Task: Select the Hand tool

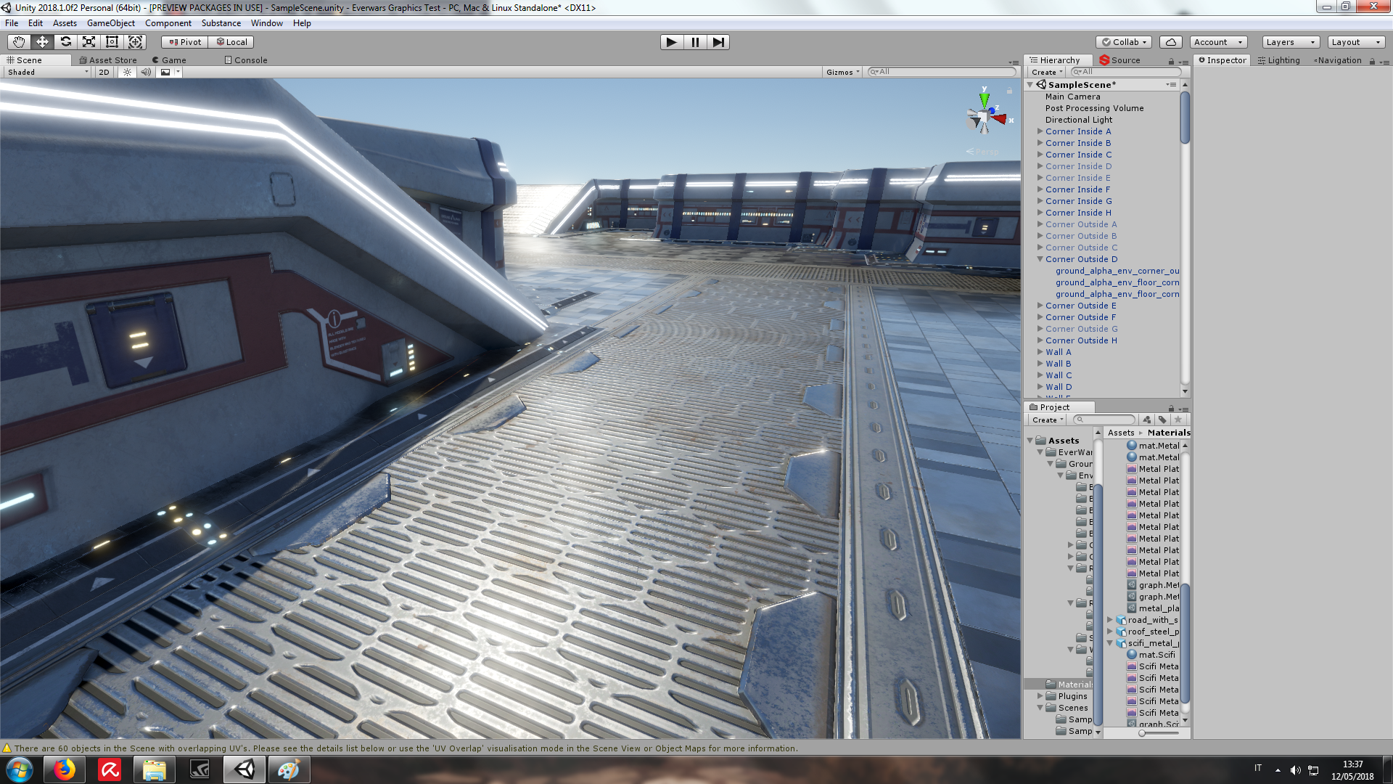Action: tap(19, 42)
